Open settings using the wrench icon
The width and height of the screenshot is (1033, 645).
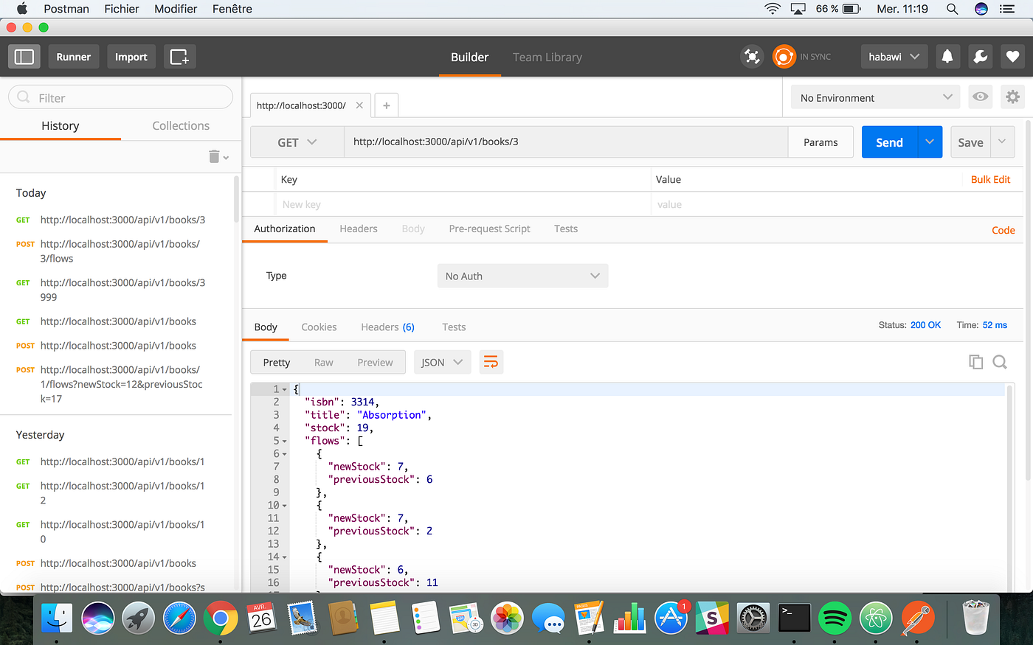(980, 56)
